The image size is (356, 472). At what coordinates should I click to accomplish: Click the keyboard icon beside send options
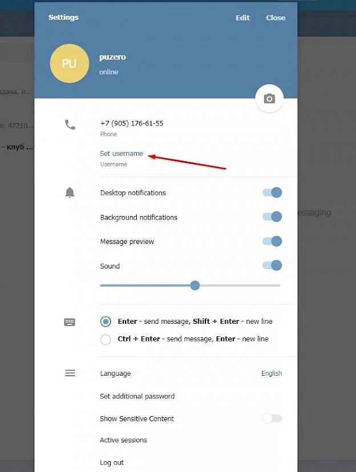tap(70, 322)
